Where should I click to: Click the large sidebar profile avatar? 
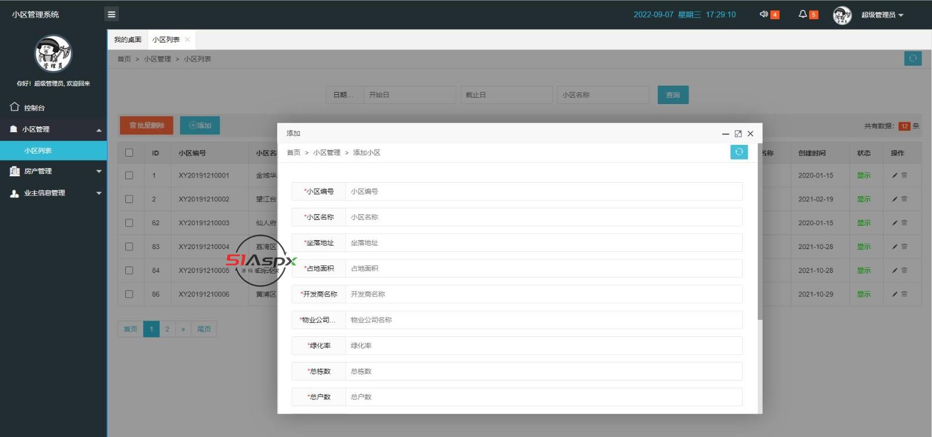pos(53,53)
